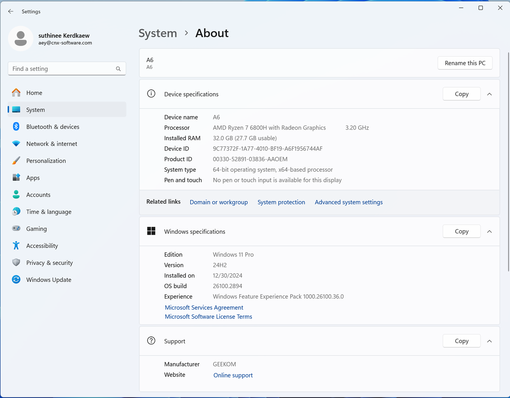Open the Home settings page
The height and width of the screenshot is (398, 510).
[x=67, y=93]
